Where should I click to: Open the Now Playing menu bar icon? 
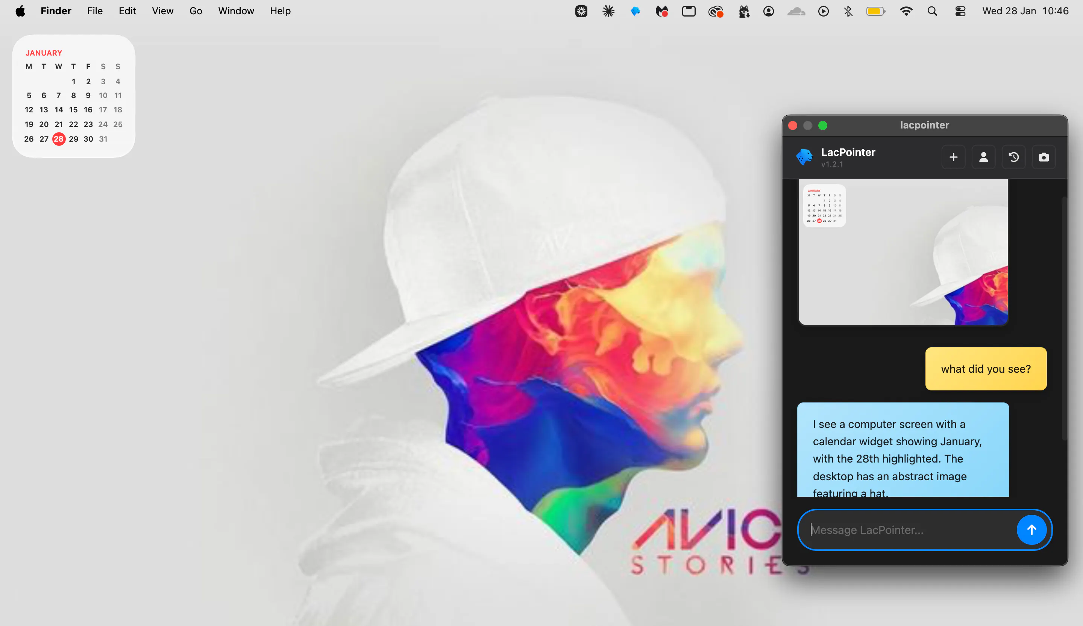click(x=823, y=11)
